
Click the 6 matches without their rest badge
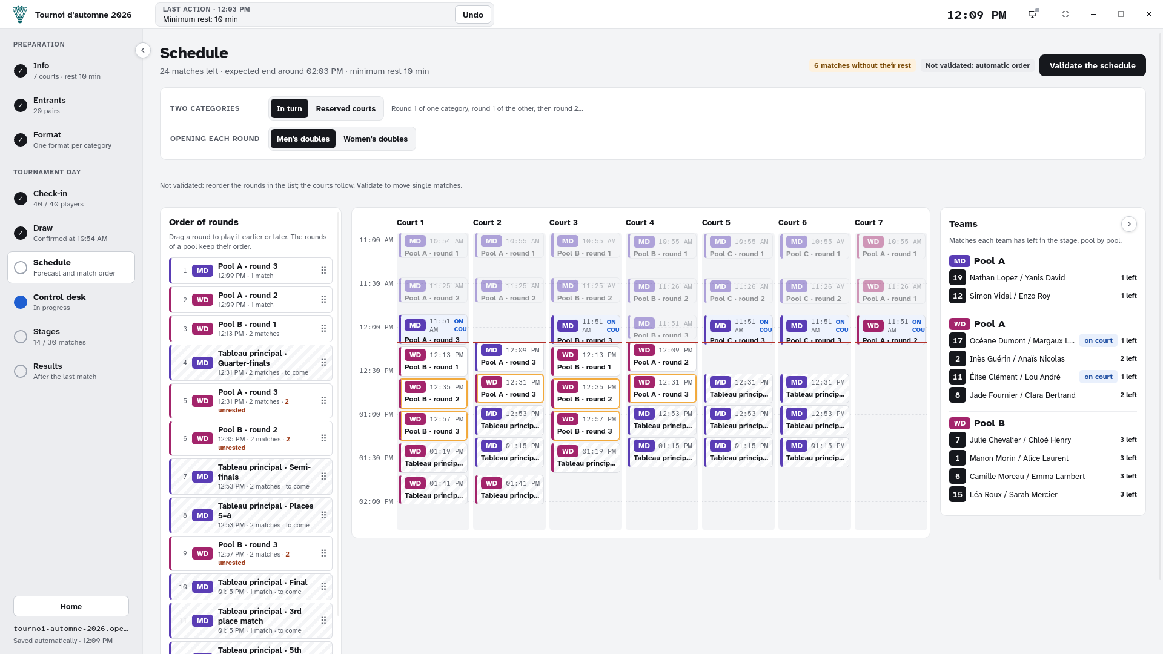pyautogui.click(x=862, y=65)
